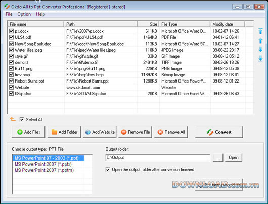Click the move-to-bottom arrow icon
The image size is (268, 204).
coord(260,58)
